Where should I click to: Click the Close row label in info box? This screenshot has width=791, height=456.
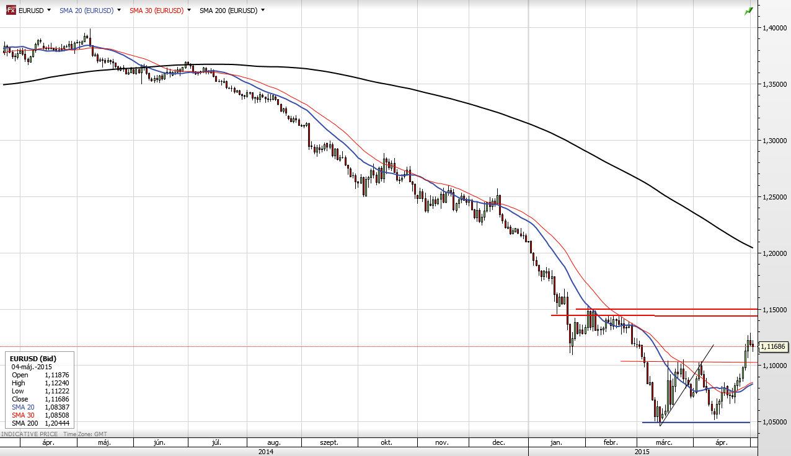tap(20, 399)
